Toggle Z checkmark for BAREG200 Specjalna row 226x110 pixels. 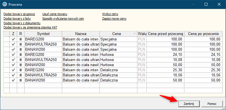pos(13,39)
